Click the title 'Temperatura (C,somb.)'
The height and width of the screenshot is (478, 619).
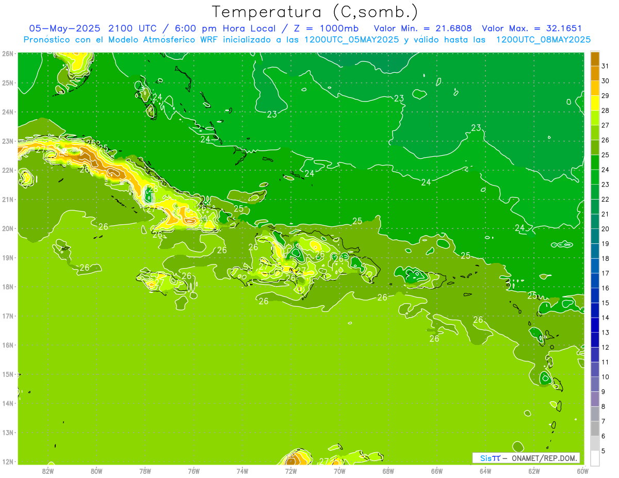click(x=315, y=12)
